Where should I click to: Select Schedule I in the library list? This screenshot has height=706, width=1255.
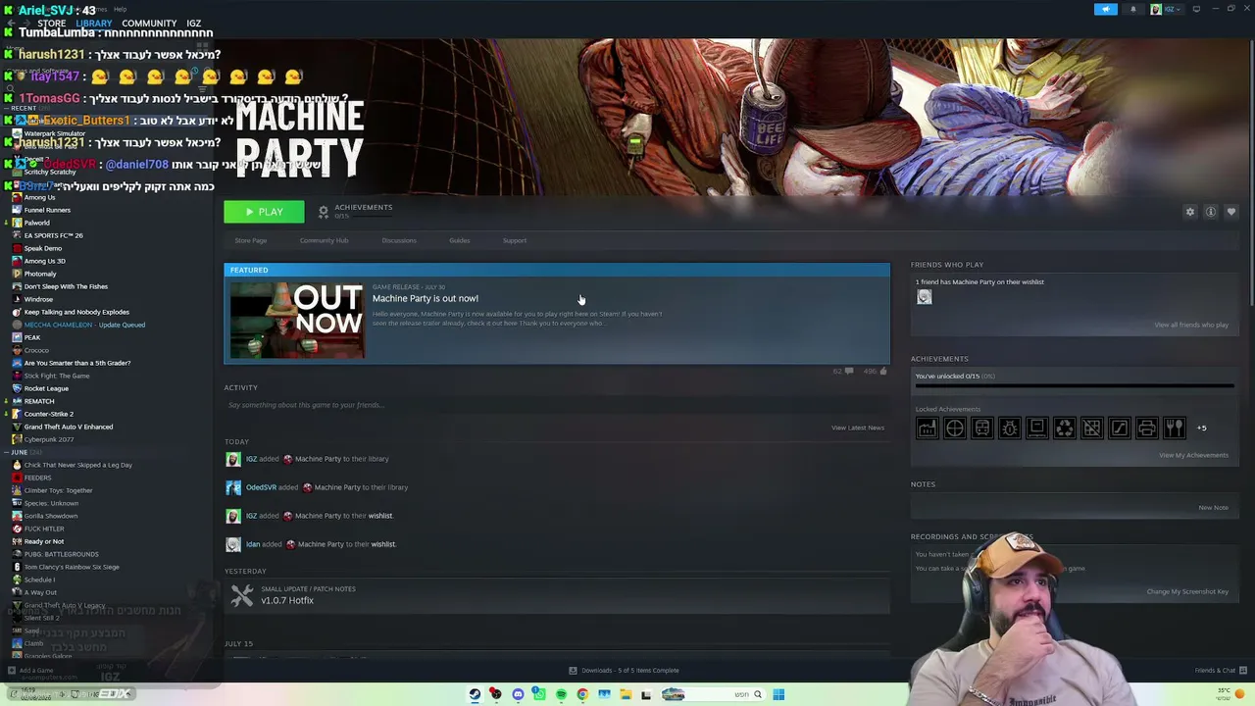39,580
